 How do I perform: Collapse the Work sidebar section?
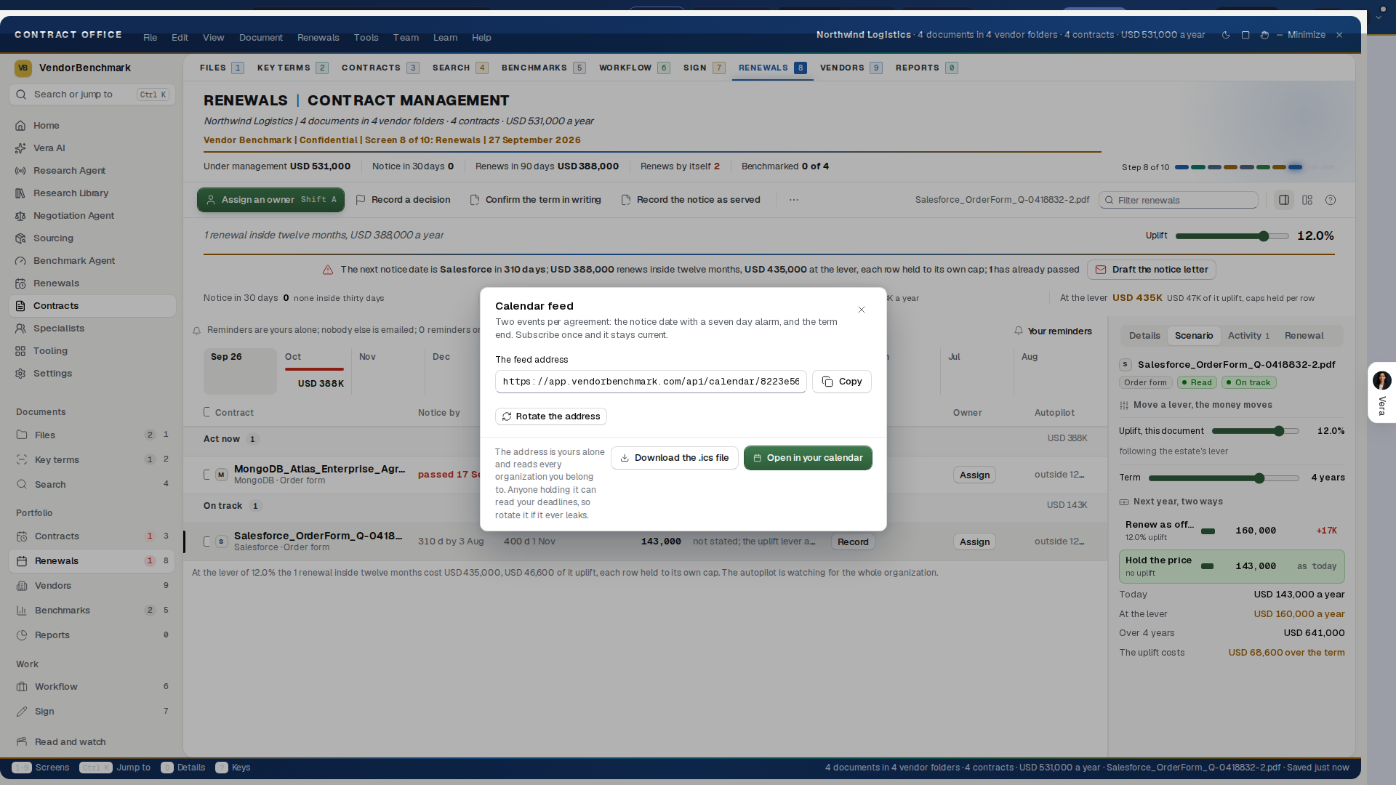point(27,664)
